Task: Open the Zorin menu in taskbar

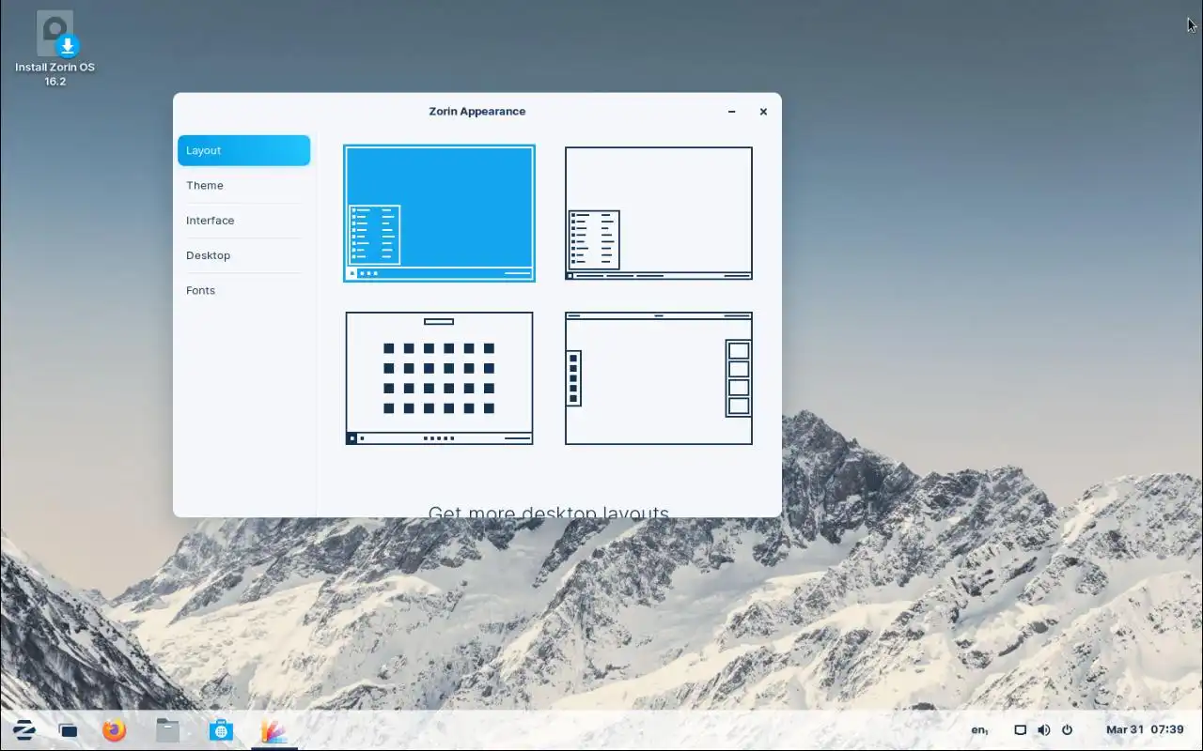Action: [x=23, y=729]
